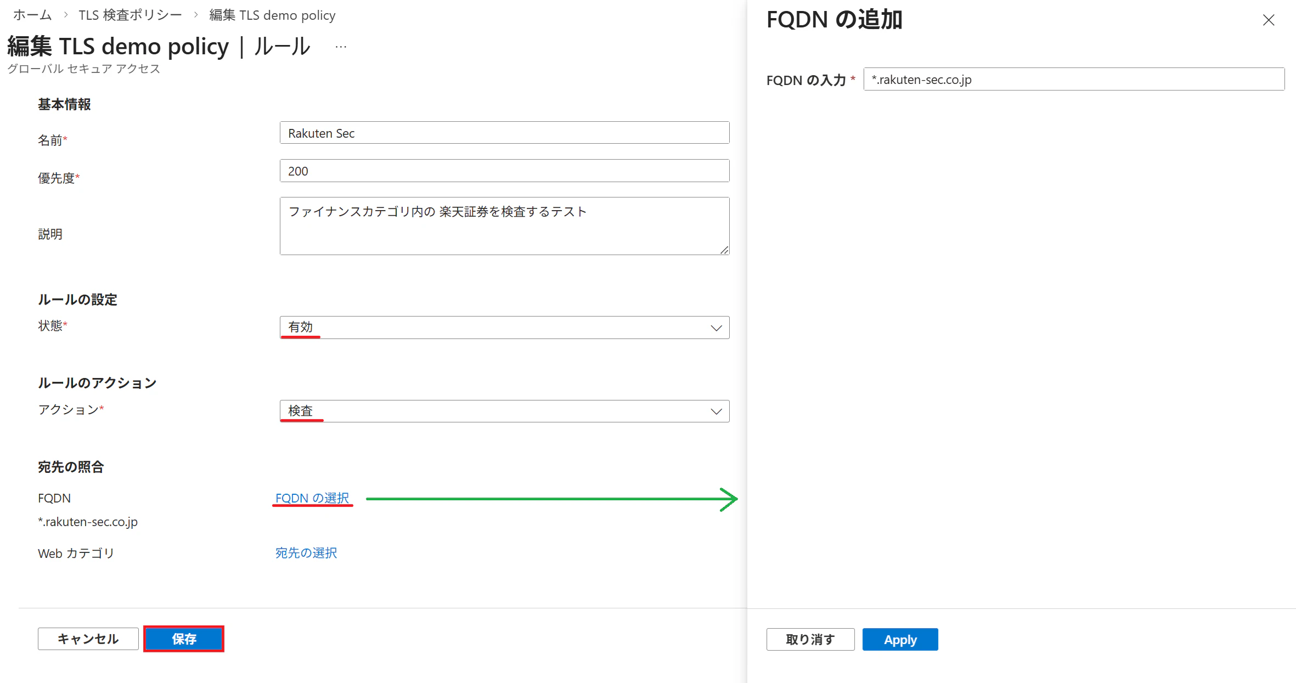
Task: Click into the 説明 text area
Action: tap(504, 226)
